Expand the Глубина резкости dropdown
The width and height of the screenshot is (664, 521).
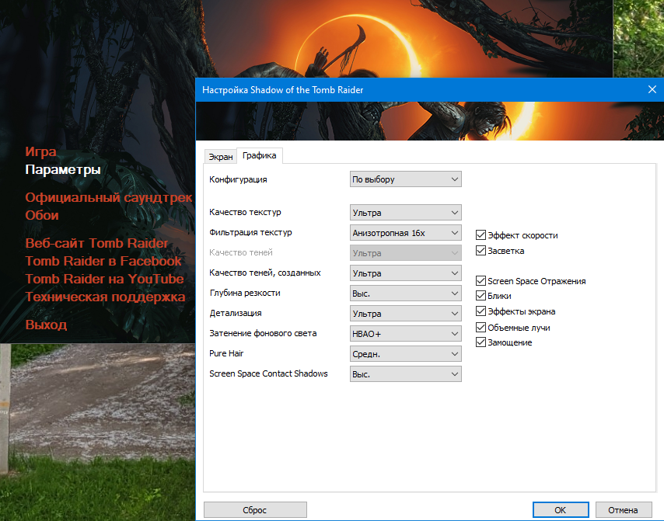click(x=405, y=293)
